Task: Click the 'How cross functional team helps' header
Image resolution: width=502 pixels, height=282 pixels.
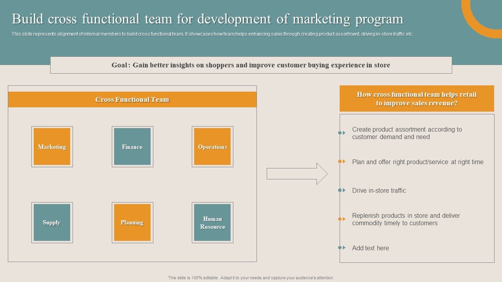Action: [x=417, y=99]
